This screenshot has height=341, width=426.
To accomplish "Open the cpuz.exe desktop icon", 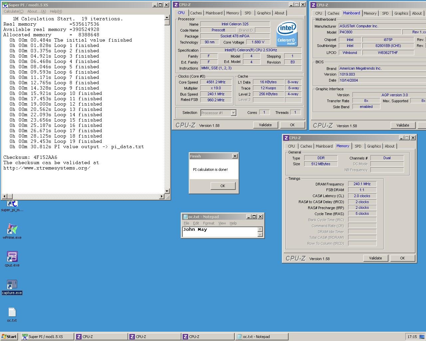I will pyautogui.click(x=12, y=259).
